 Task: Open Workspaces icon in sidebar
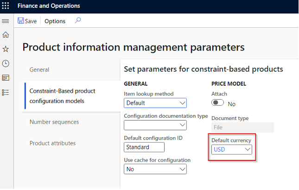(6, 78)
